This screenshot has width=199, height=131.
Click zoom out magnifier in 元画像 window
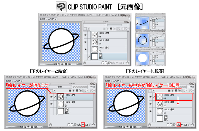(59, 64)
